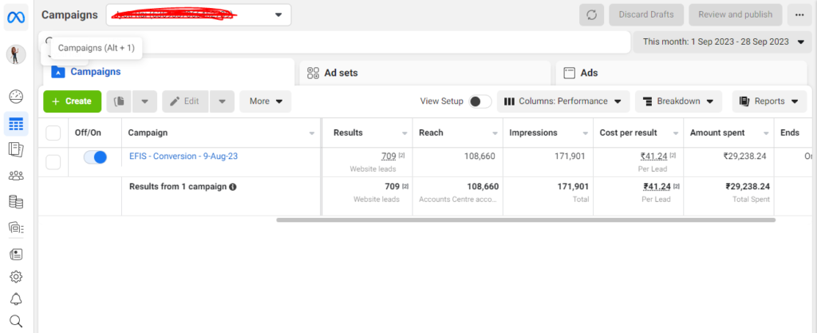Image resolution: width=817 pixels, height=333 pixels.
Task: Click the Billing database icon in sidebar
Action: [15, 202]
